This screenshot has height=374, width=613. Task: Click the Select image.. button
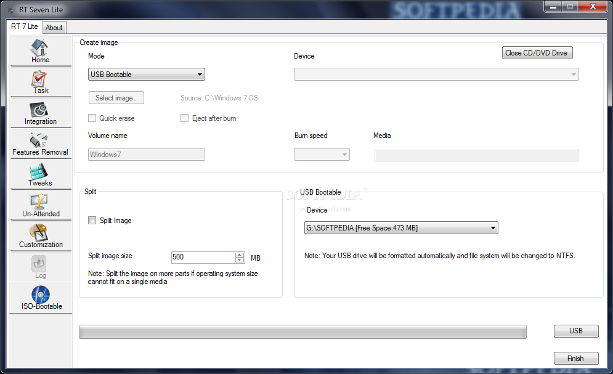[x=116, y=98]
